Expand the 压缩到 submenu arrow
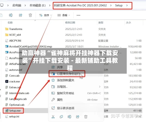 pyautogui.click(x=100, y=86)
